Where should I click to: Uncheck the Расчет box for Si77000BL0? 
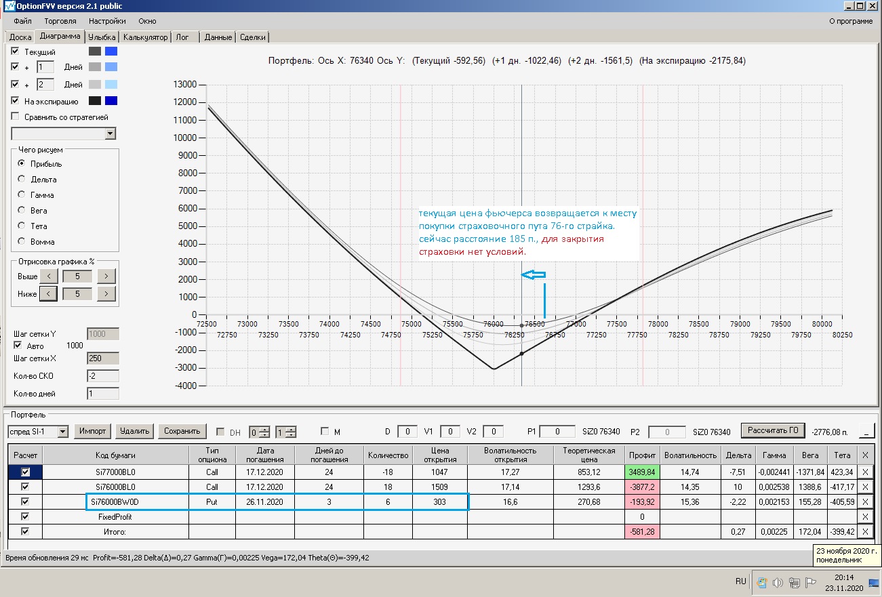point(26,472)
